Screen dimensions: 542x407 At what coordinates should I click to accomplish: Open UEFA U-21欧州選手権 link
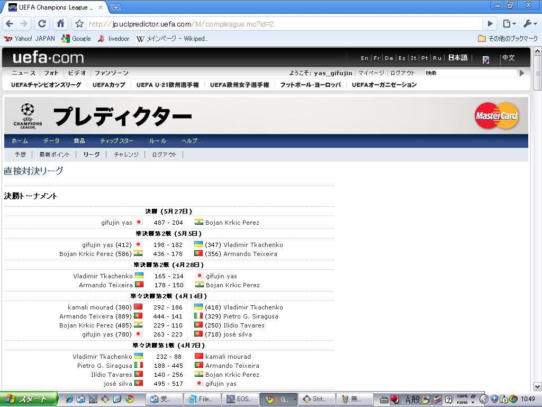[x=168, y=85]
